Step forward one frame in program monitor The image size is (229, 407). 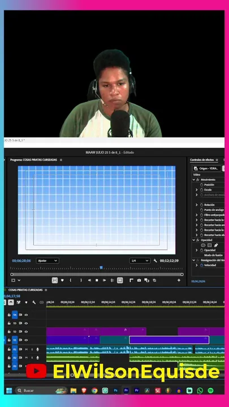tap(105, 280)
